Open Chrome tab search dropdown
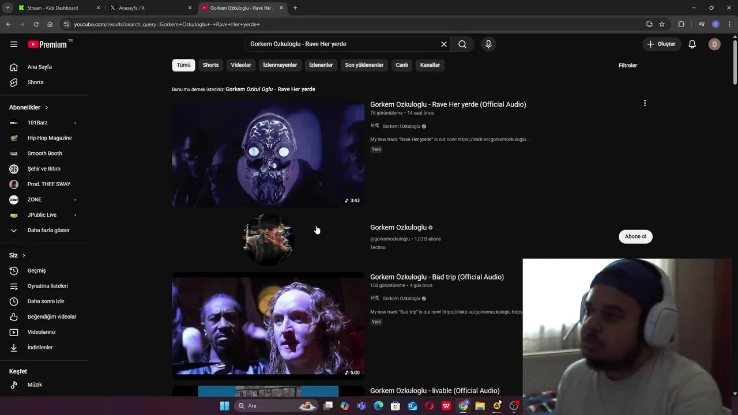The height and width of the screenshot is (415, 738). pos(7,8)
